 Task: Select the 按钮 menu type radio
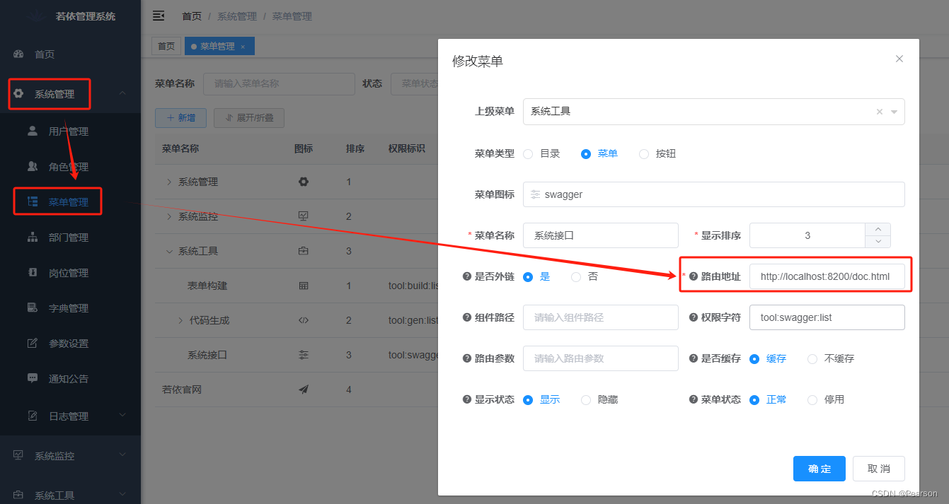pos(644,153)
